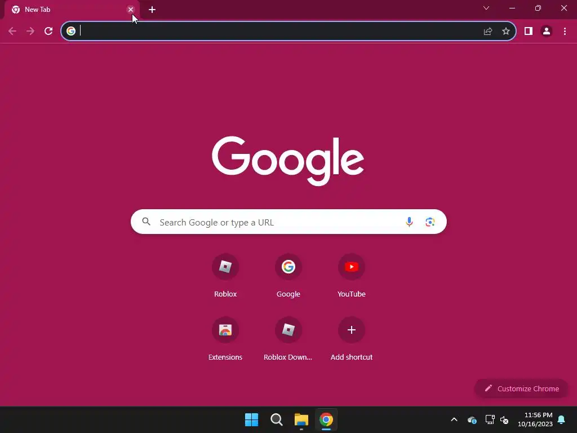
Task: Restore down the Chrome window
Action: tap(538, 8)
